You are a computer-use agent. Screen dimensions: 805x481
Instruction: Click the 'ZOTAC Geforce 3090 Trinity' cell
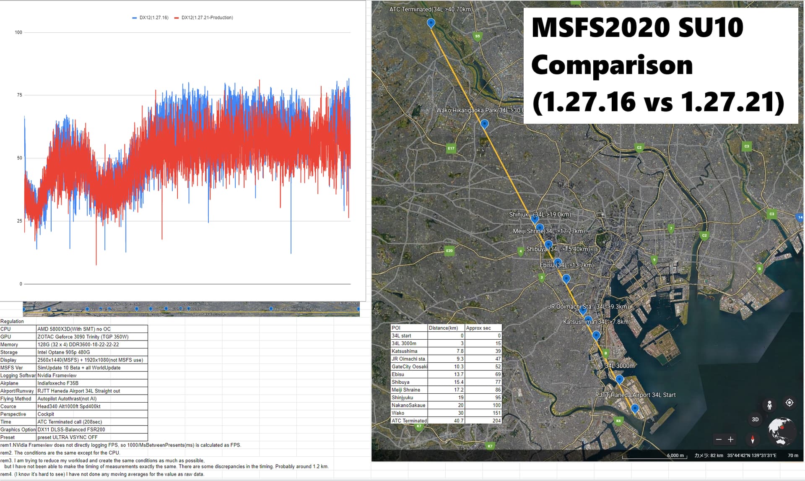(92, 337)
